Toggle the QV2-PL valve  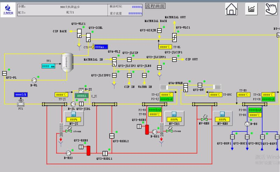5,73
